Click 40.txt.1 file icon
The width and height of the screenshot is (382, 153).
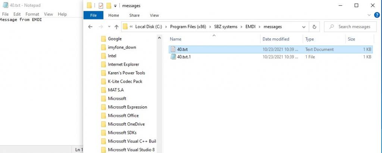click(173, 57)
